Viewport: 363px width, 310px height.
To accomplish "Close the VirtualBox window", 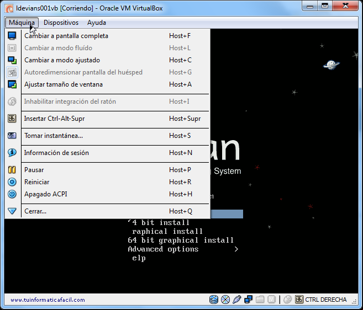I will click(345, 6).
